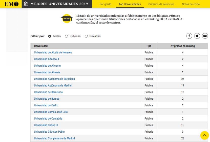This screenshot has height=142, width=210.
Task: Open Universidad de Barcelona link
Action: 48,92
